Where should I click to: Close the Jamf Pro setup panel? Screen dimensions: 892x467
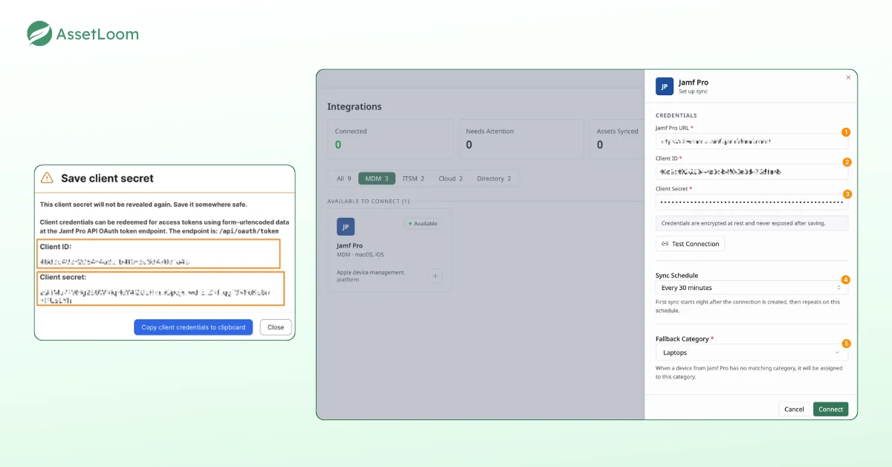pos(848,77)
